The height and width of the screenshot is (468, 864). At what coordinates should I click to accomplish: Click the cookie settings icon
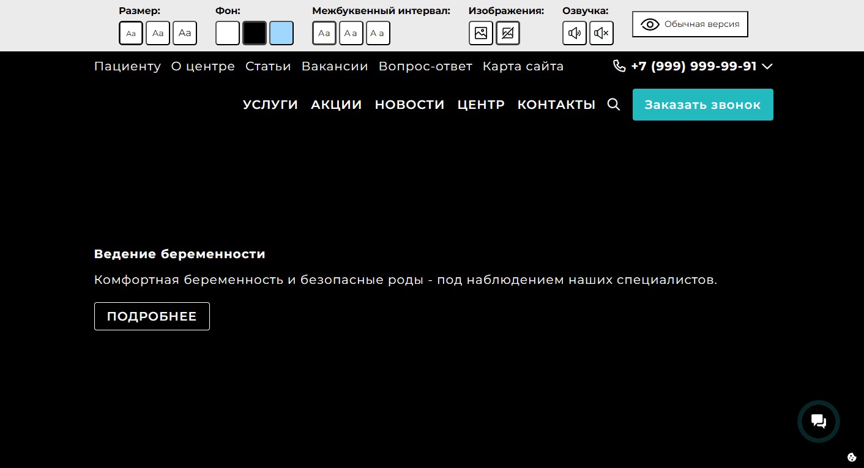pos(851,457)
